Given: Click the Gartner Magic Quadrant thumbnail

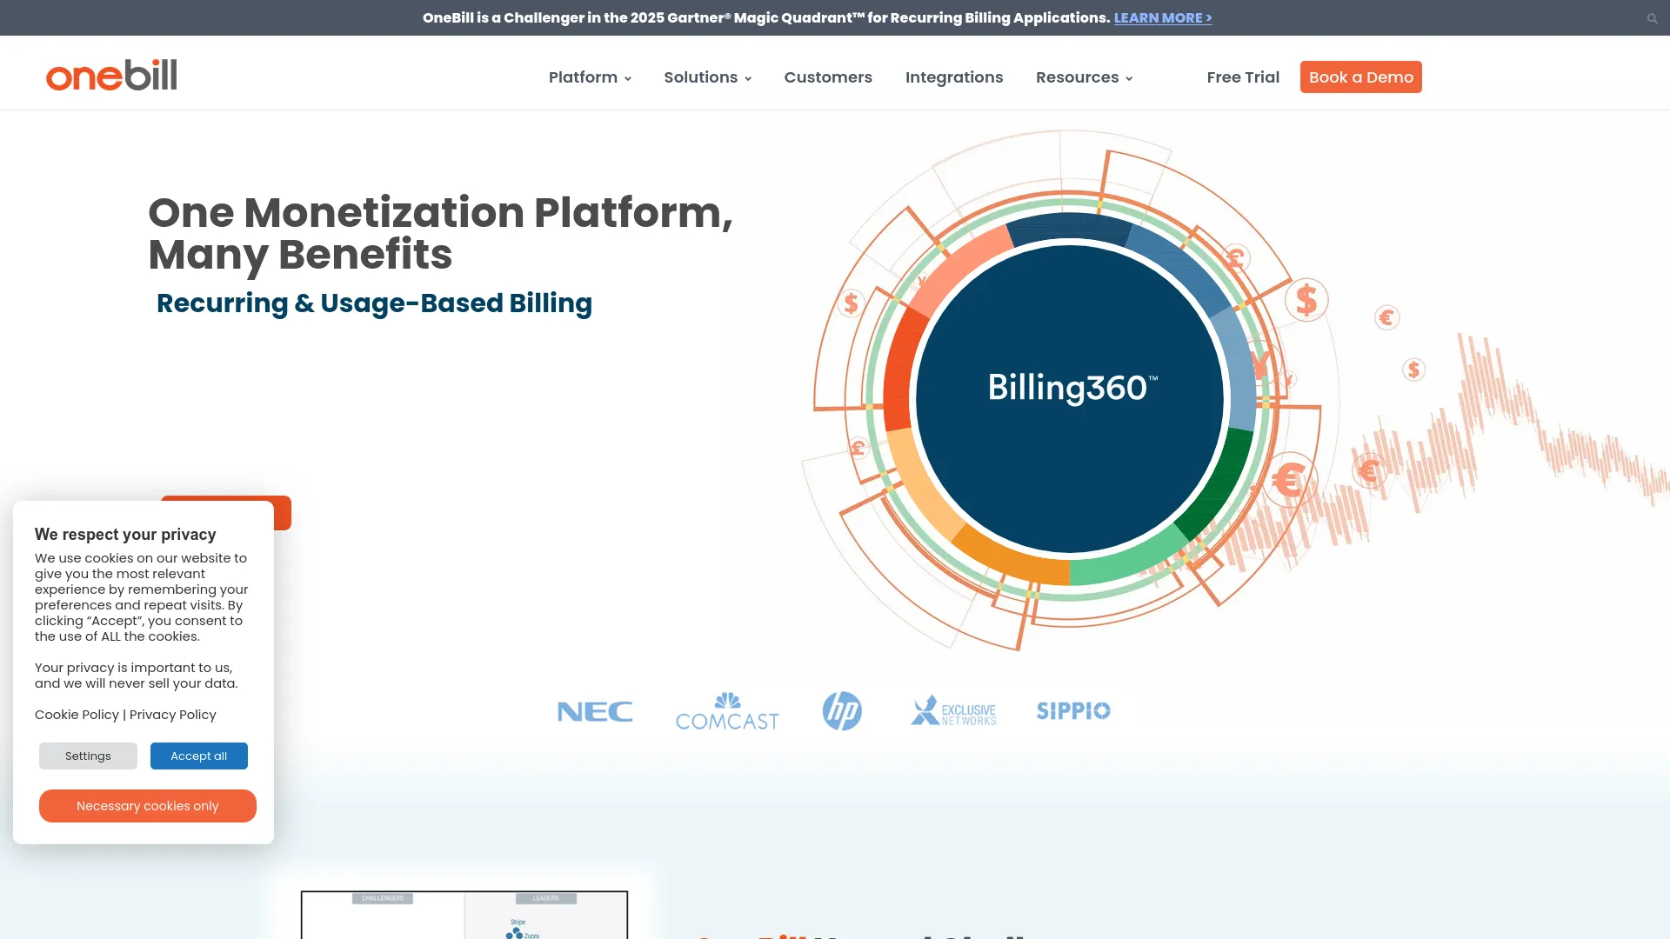Looking at the screenshot, I should coord(464,915).
